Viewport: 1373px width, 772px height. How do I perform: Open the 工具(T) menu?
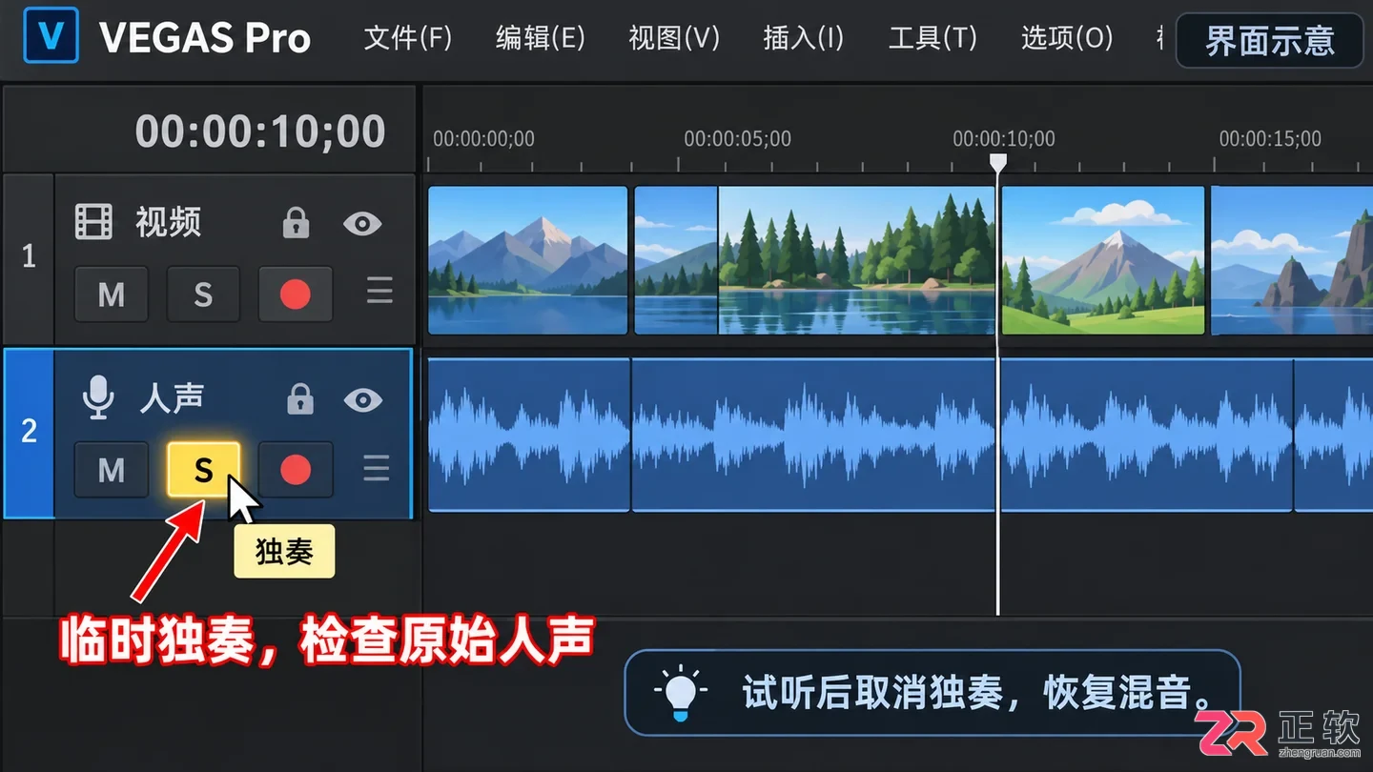point(932,38)
